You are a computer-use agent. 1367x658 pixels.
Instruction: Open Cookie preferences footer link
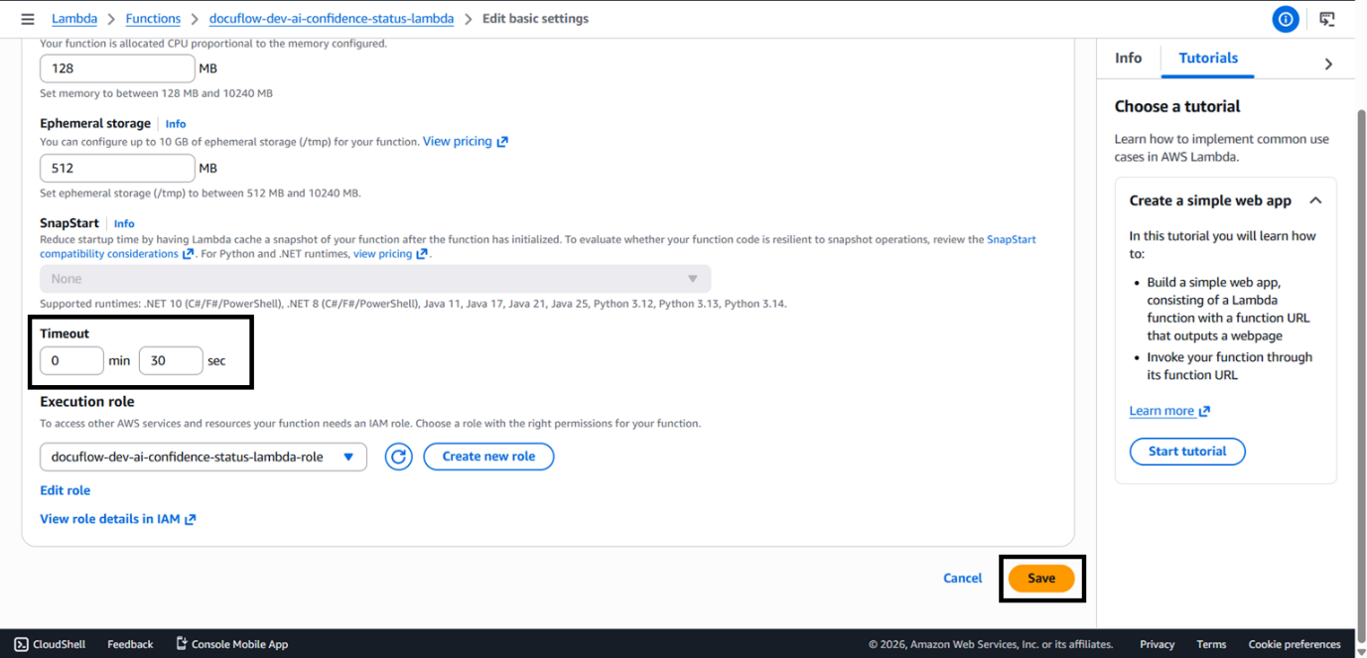click(x=1295, y=644)
